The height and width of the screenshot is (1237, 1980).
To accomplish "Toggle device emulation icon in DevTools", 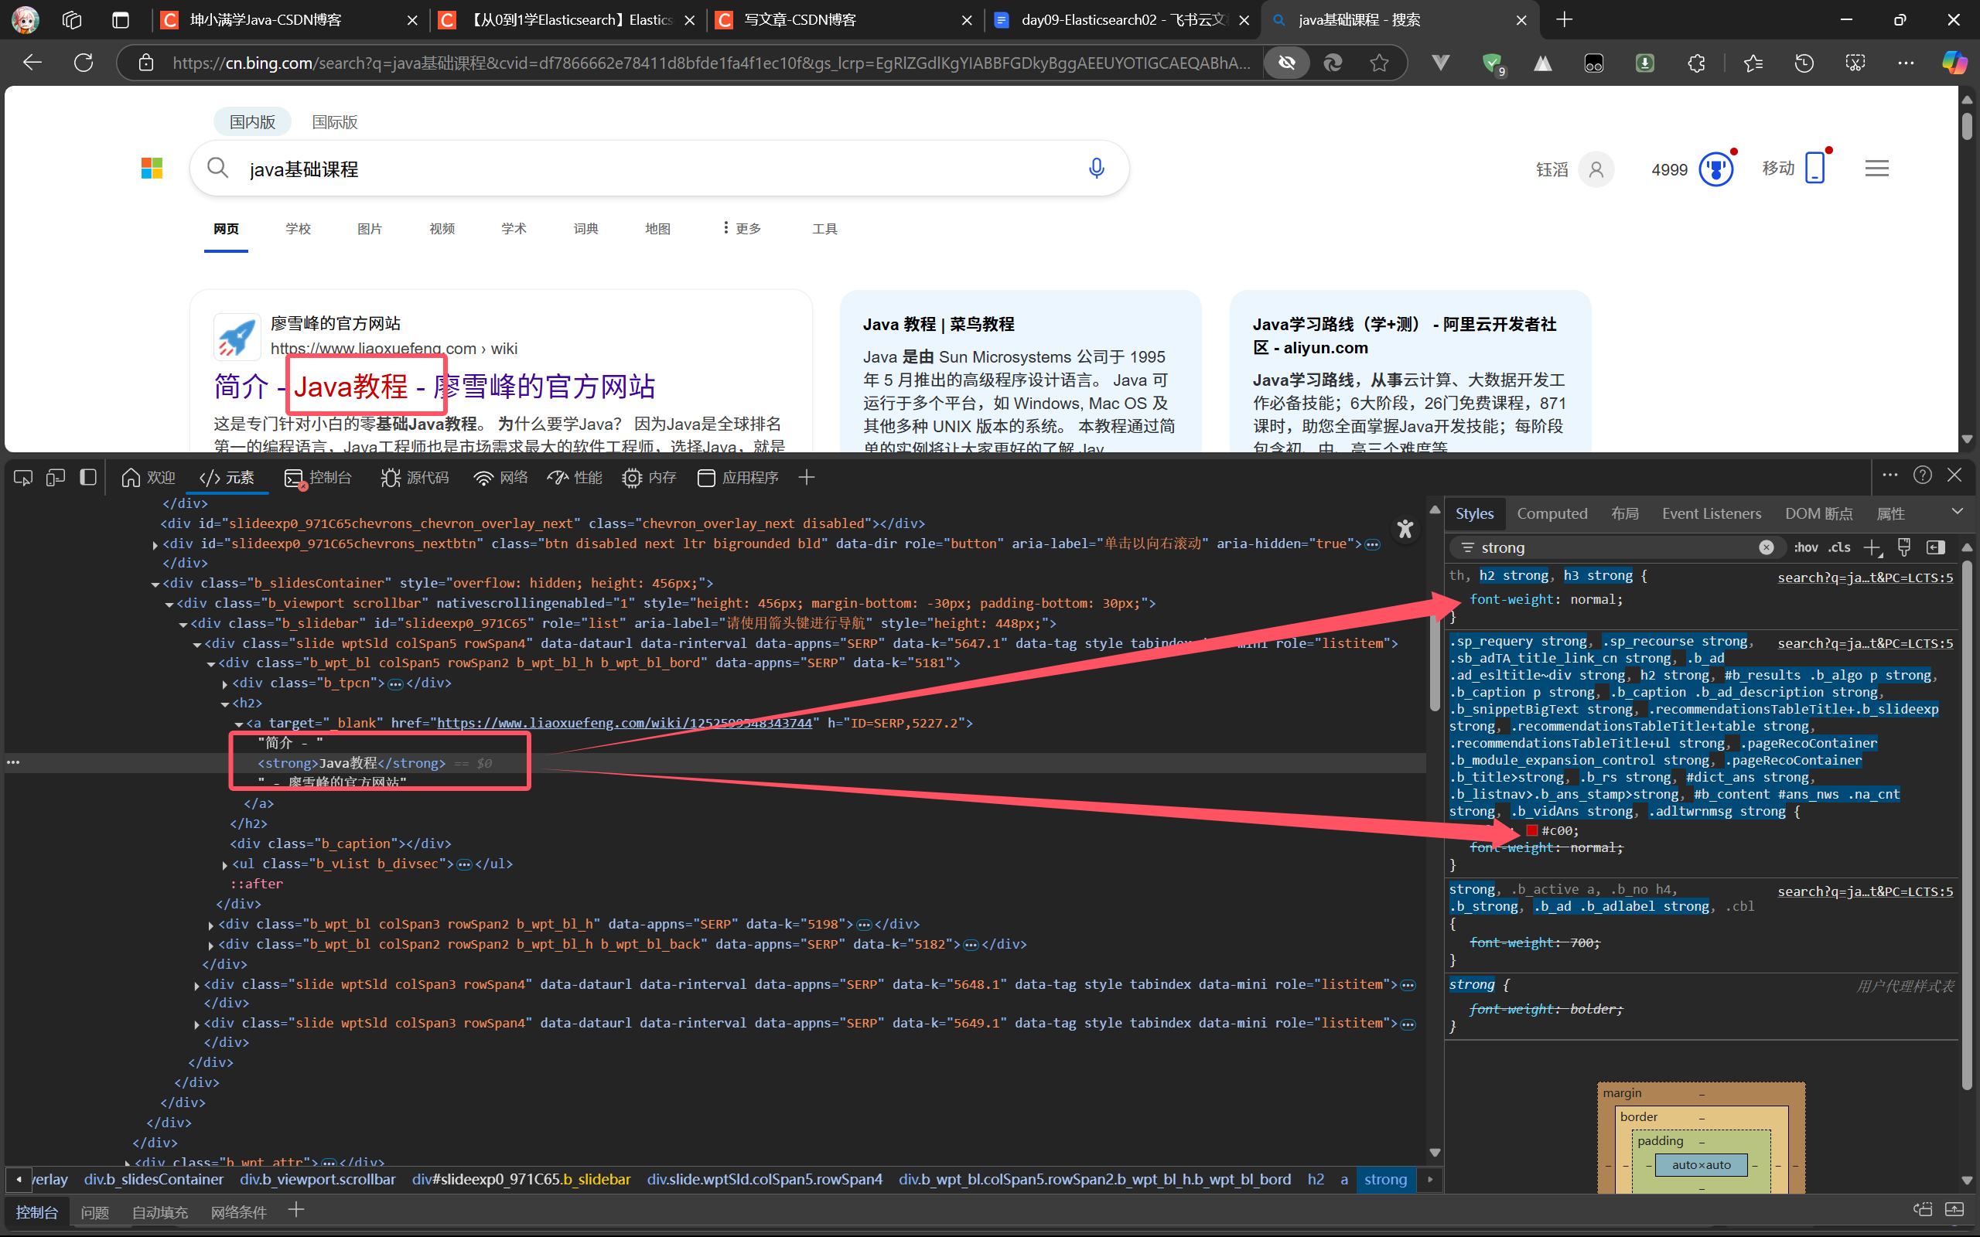I will click(56, 477).
